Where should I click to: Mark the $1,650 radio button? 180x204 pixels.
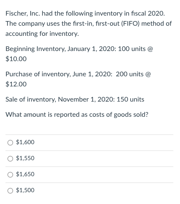(10, 174)
